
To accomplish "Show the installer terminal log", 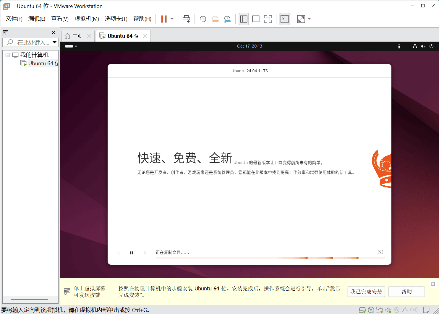I will pos(380,252).
